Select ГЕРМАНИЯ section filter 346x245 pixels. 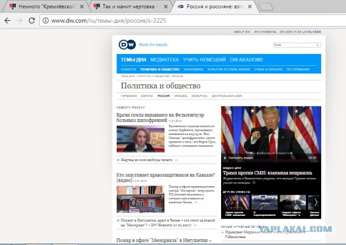click(x=129, y=96)
